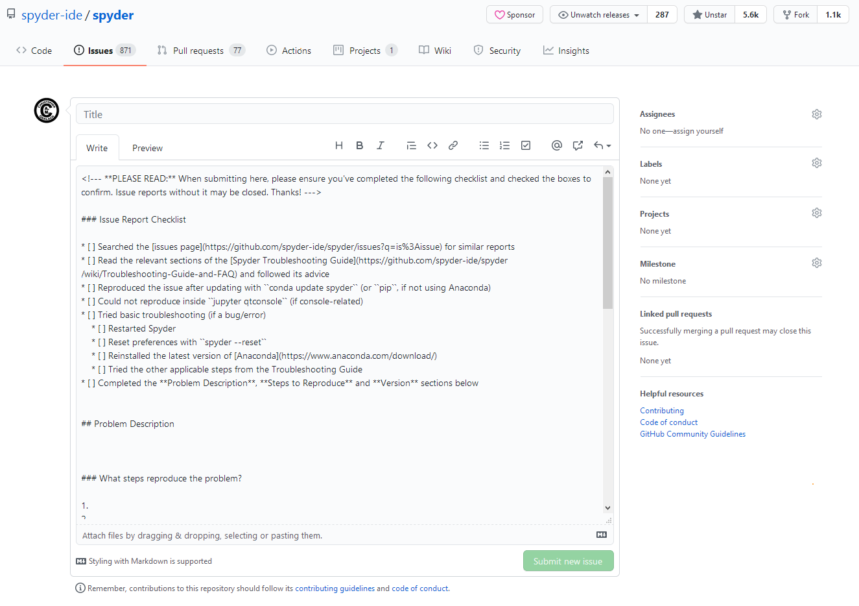Viewport: 859px width, 606px height.
Task: Insert a hyperlink
Action: tap(453, 145)
